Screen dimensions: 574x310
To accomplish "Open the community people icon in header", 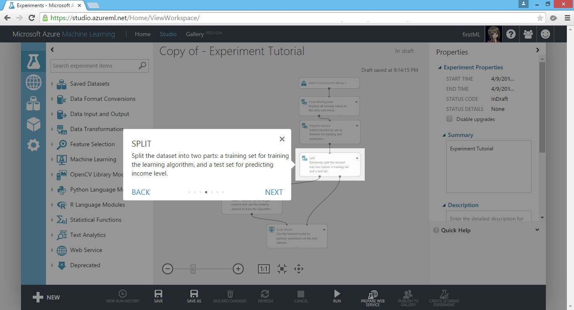I will pos(528,34).
